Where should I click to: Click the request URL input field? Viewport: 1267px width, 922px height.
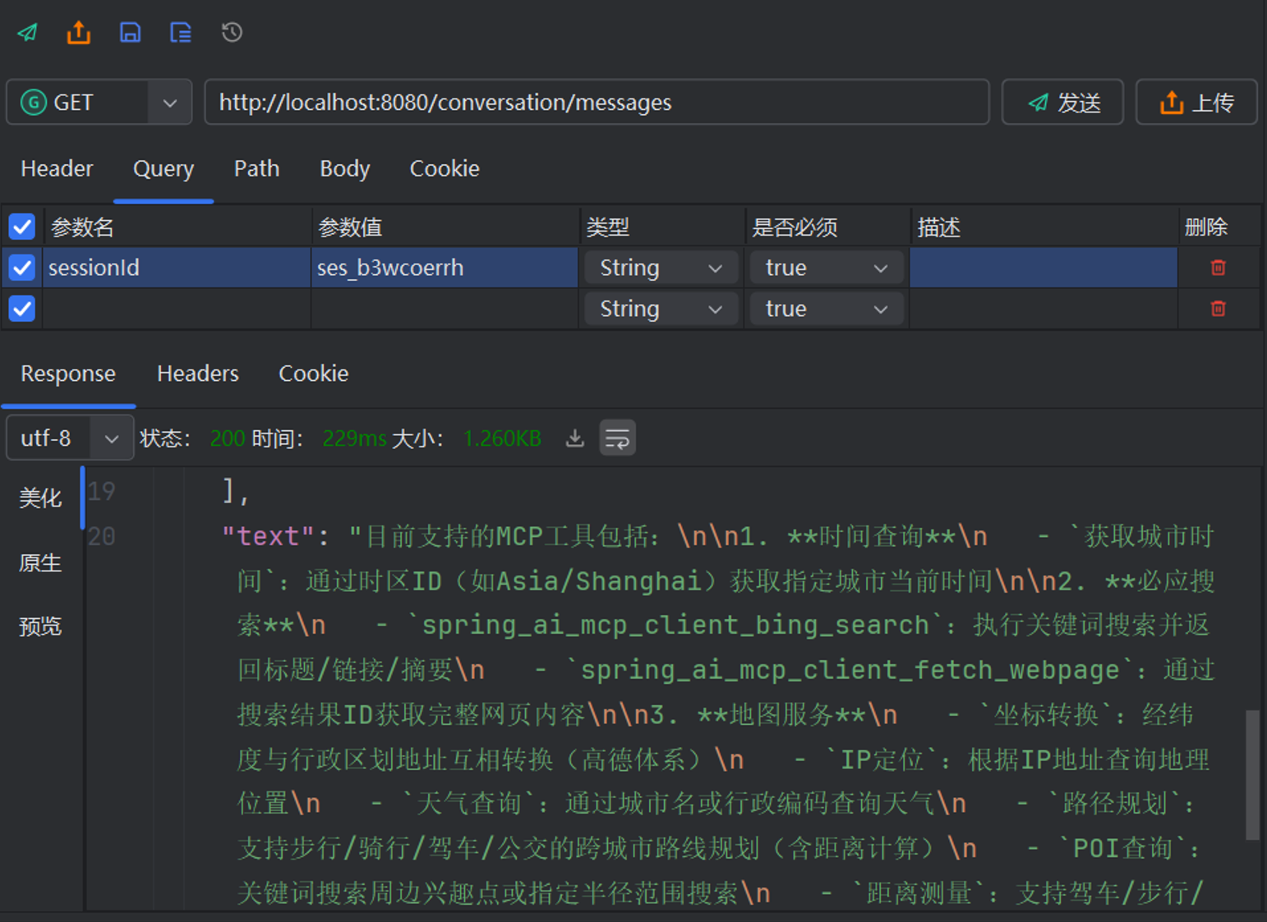[597, 103]
